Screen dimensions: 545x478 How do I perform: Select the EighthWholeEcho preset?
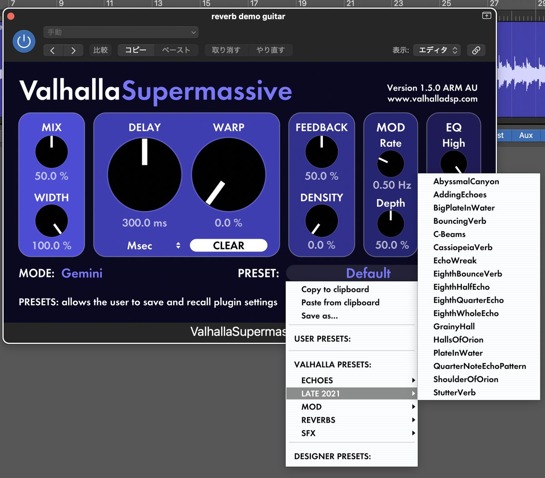tap(479, 313)
